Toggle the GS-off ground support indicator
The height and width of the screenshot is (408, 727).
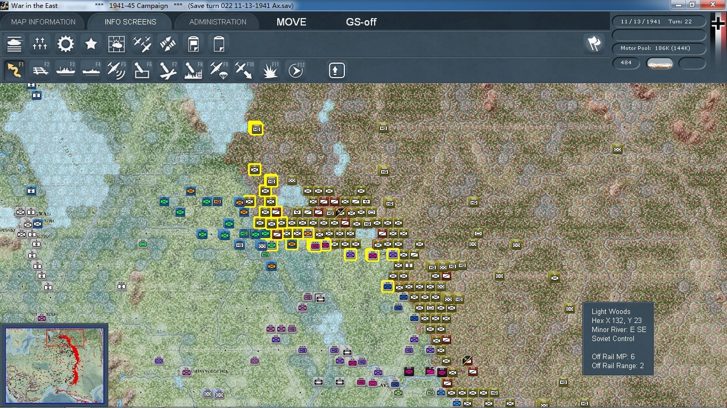point(361,22)
